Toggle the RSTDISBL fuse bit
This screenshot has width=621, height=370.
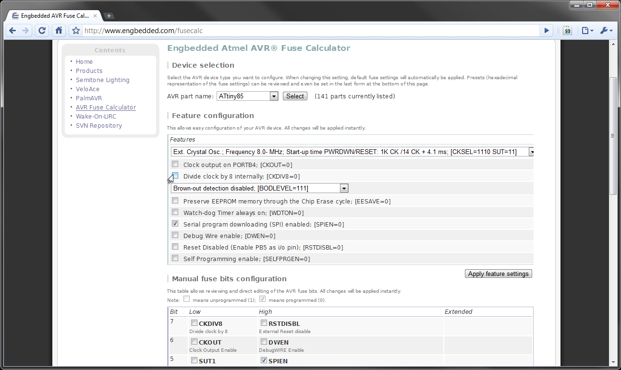pyautogui.click(x=264, y=323)
